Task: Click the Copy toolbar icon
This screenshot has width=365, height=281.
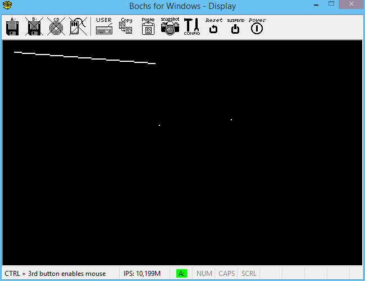Action: (x=126, y=26)
